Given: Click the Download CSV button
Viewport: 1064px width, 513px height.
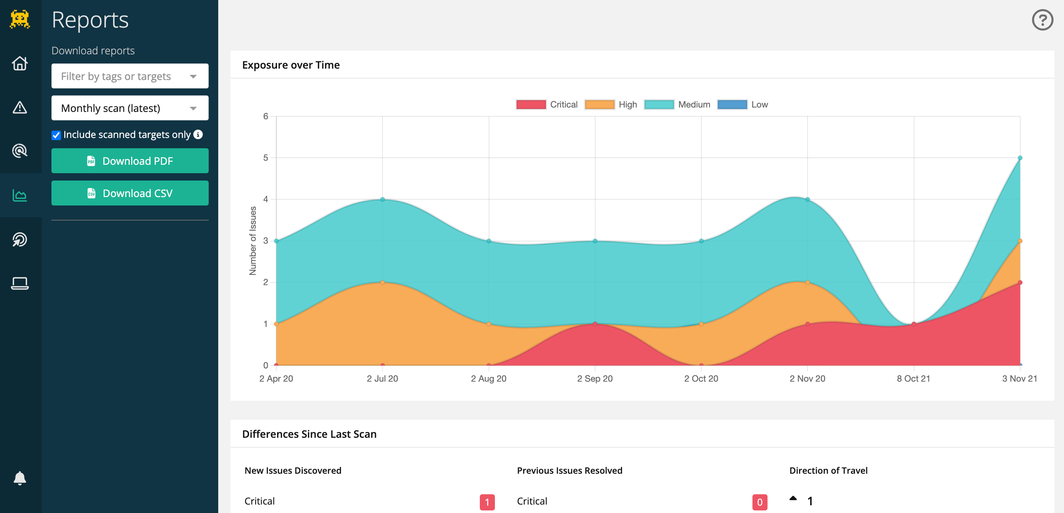Looking at the screenshot, I should (130, 193).
